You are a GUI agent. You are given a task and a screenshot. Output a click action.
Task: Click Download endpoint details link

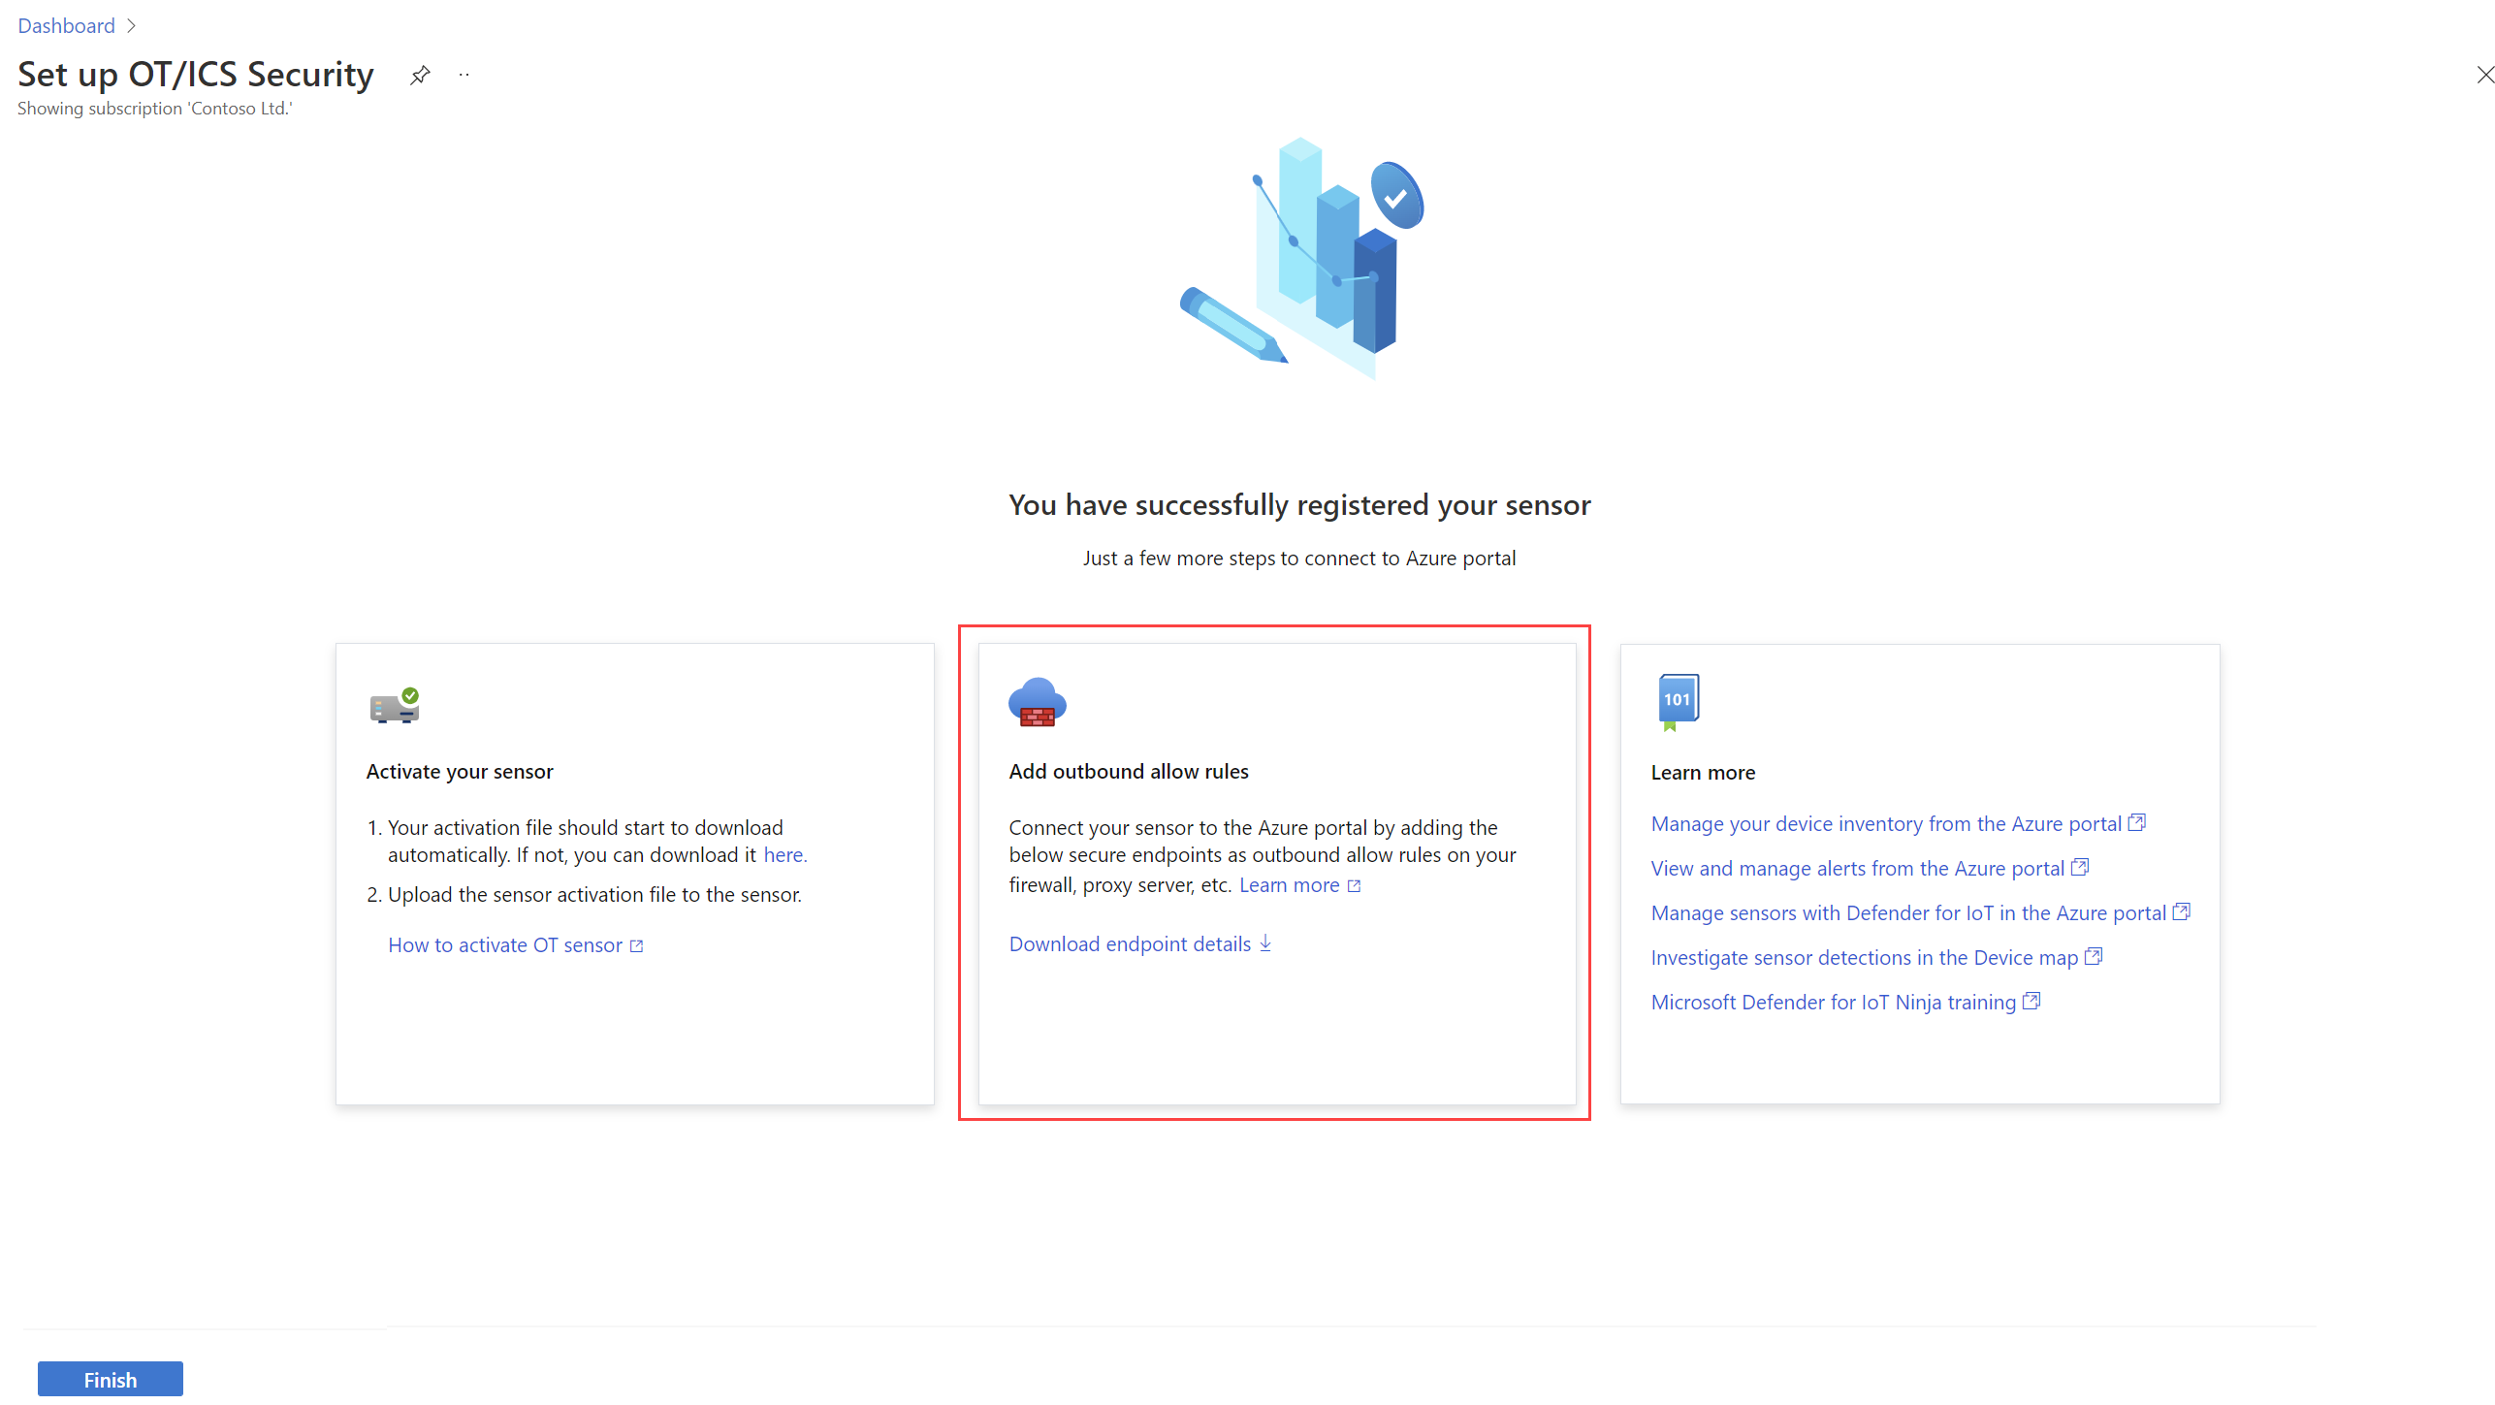1139,944
